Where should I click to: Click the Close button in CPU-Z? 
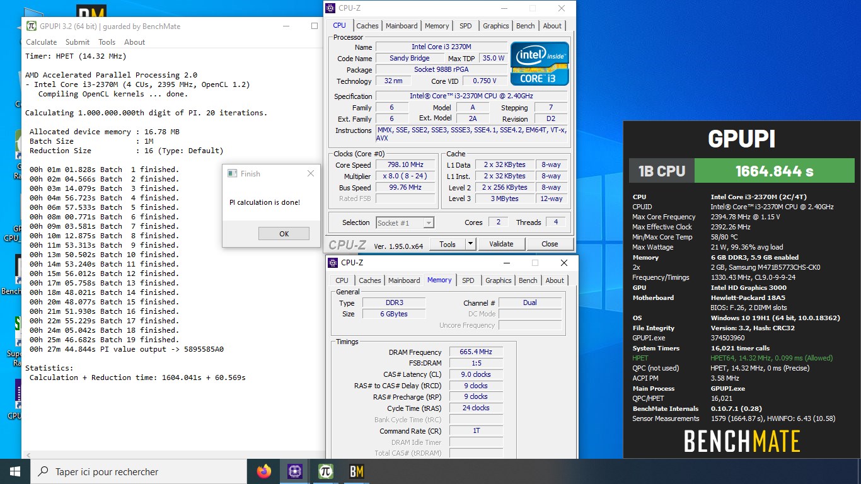550,244
